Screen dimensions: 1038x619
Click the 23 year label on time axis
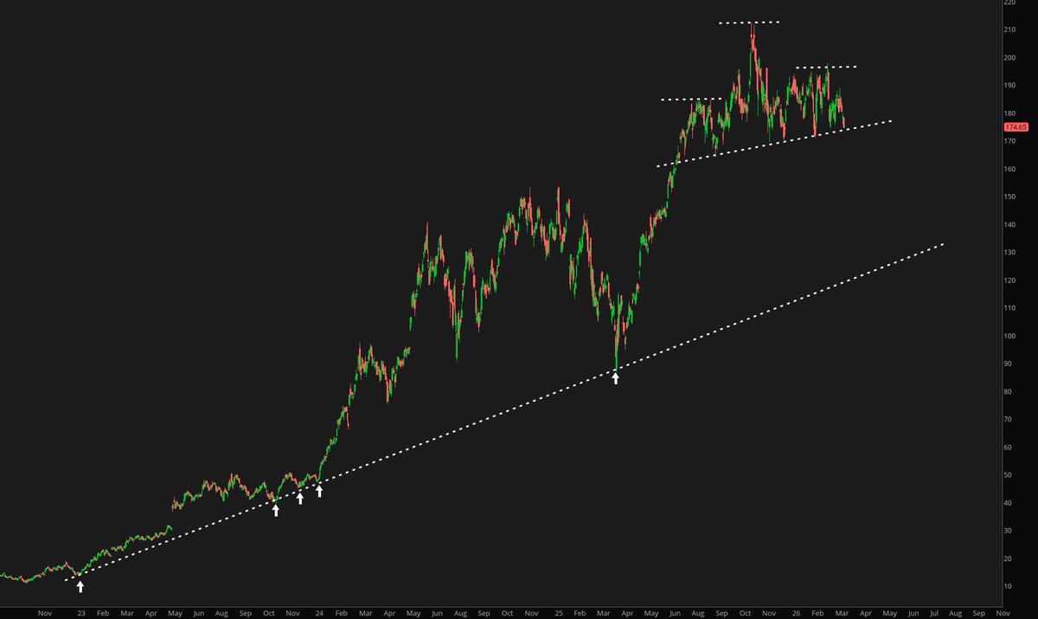tap(80, 612)
